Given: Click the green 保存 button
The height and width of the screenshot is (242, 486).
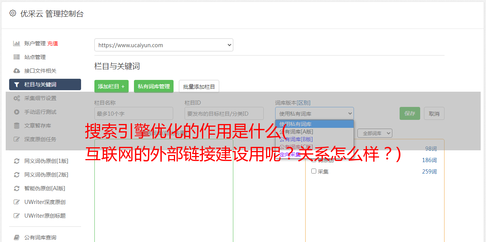Looking at the screenshot, I should [x=410, y=113].
